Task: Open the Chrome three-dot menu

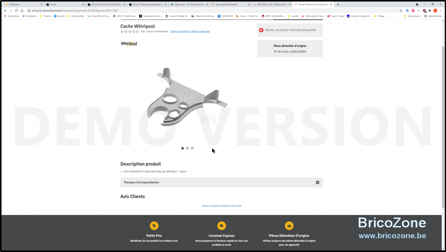Action: (441, 10)
